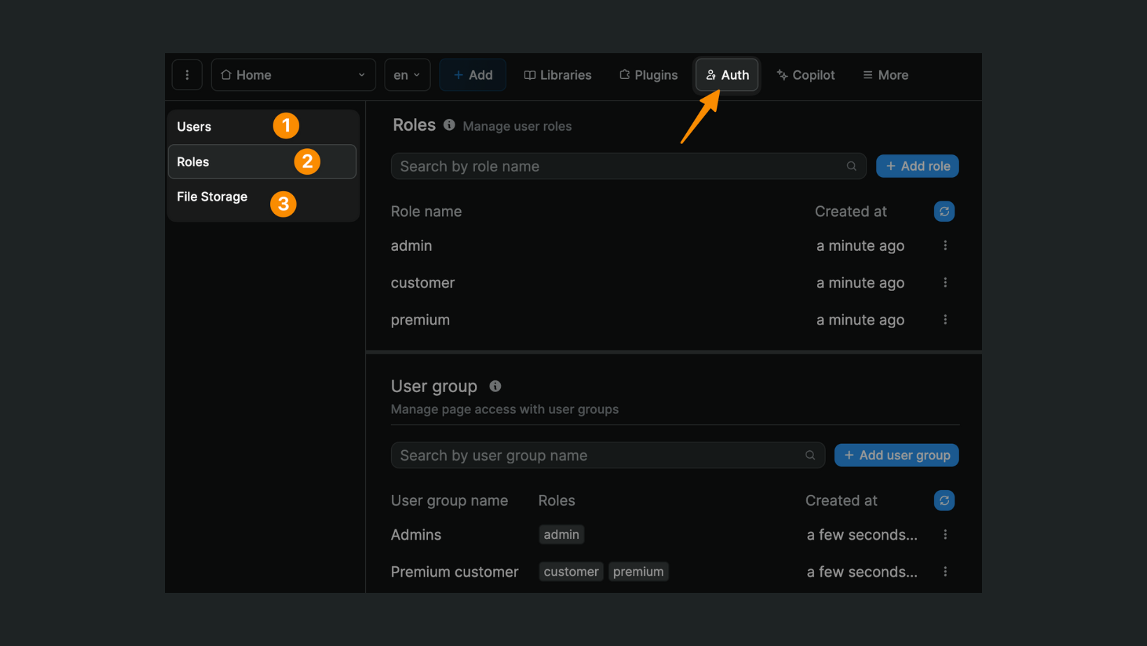Open the three-dot options menu beside Home
The width and height of the screenshot is (1147, 646).
pos(187,74)
